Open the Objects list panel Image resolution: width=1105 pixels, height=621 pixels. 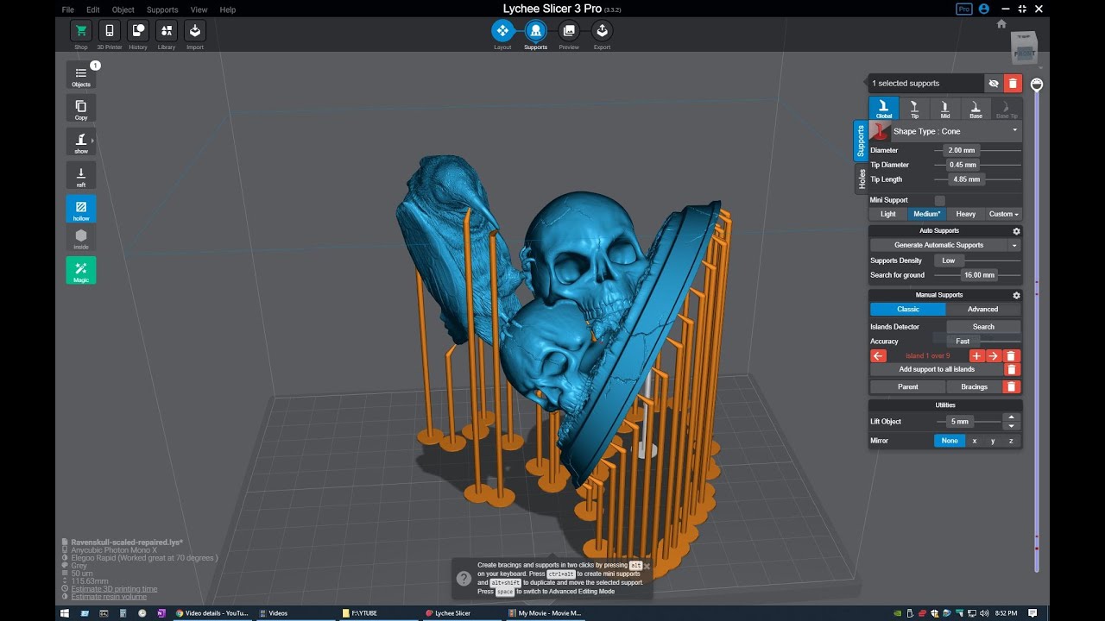pos(81,75)
